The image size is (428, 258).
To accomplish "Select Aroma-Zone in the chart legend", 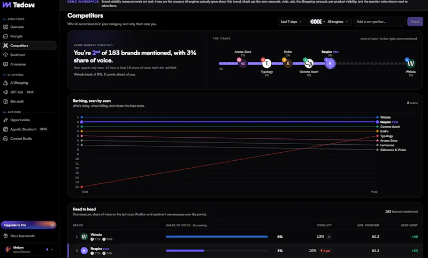I will [389, 140].
